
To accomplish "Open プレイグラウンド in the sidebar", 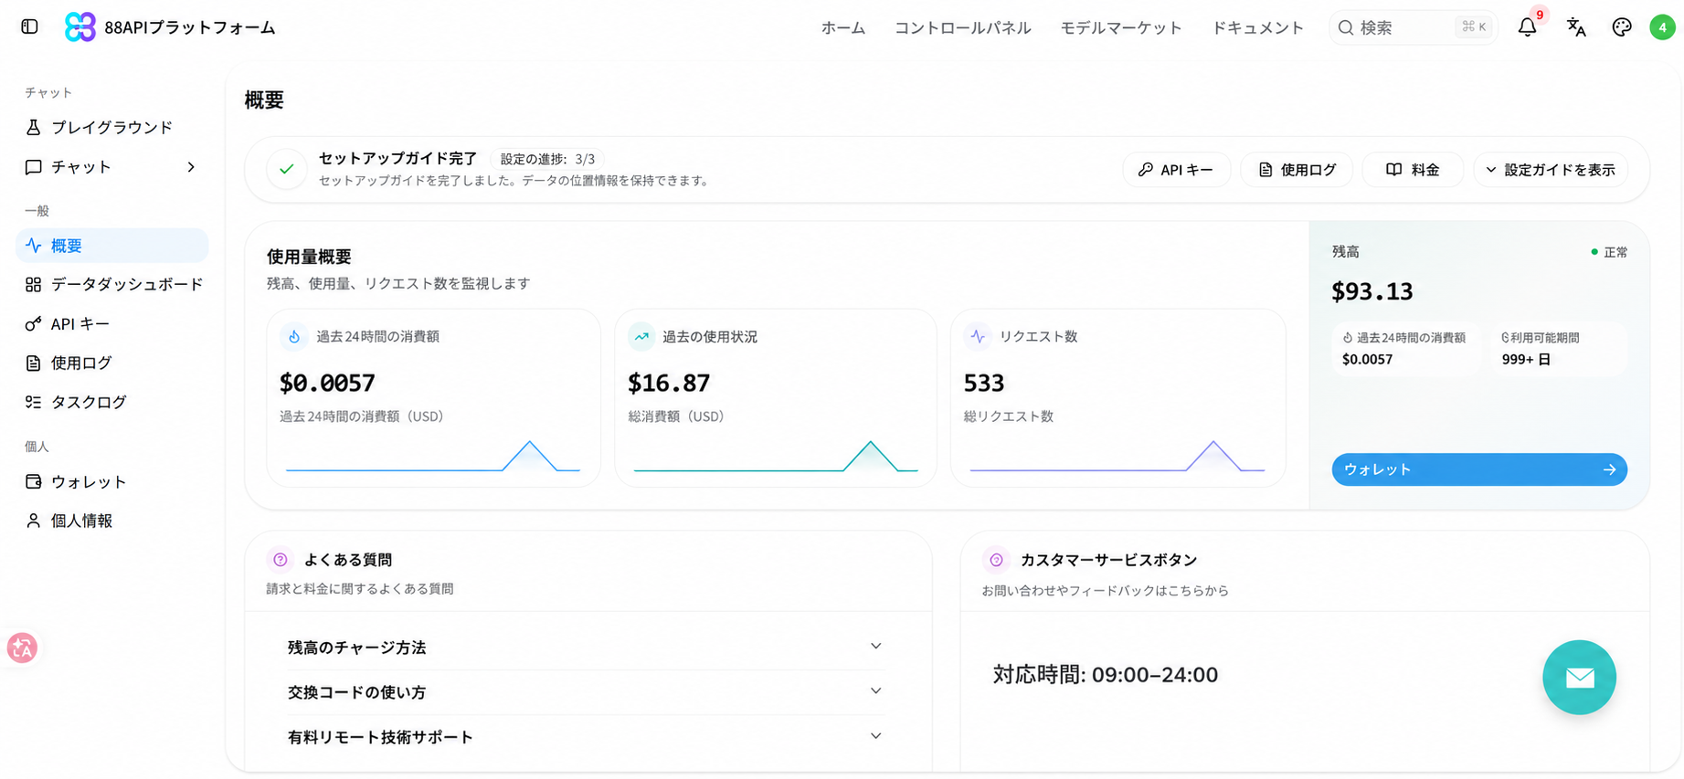I will tap(111, 127).
